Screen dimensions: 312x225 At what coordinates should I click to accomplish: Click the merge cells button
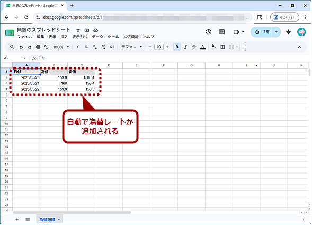pyautogui.click(x=231, y=47)
